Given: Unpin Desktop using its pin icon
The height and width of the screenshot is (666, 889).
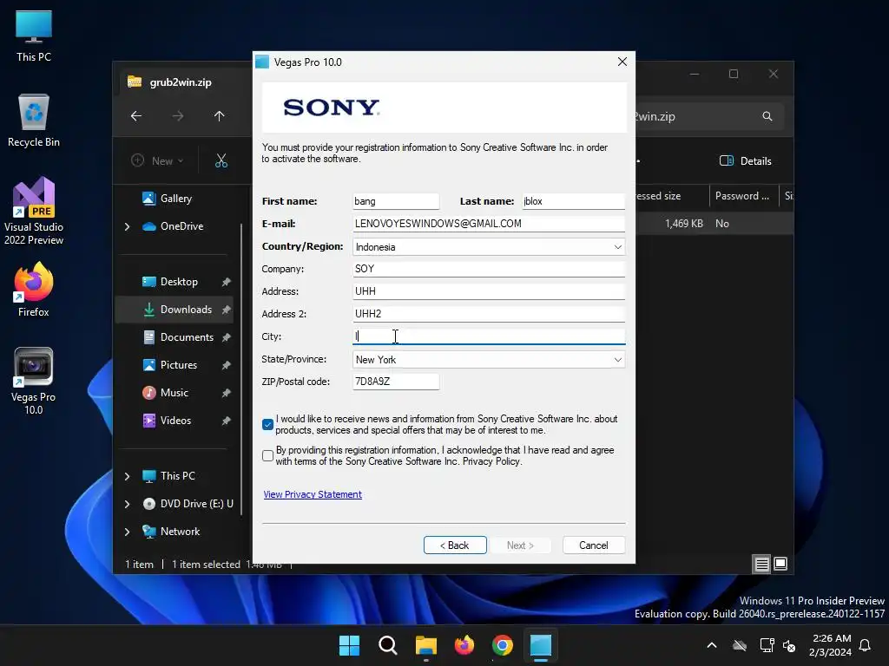Looking at the screenshot, I should point(227,282).
